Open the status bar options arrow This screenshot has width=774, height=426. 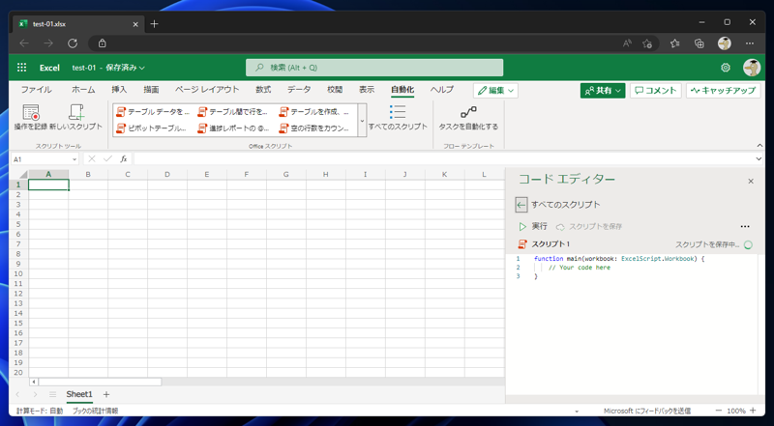[x=577, y=411]
